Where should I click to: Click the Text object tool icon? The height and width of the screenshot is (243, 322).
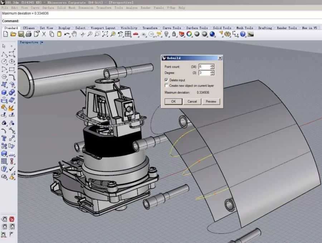point(4,138)
